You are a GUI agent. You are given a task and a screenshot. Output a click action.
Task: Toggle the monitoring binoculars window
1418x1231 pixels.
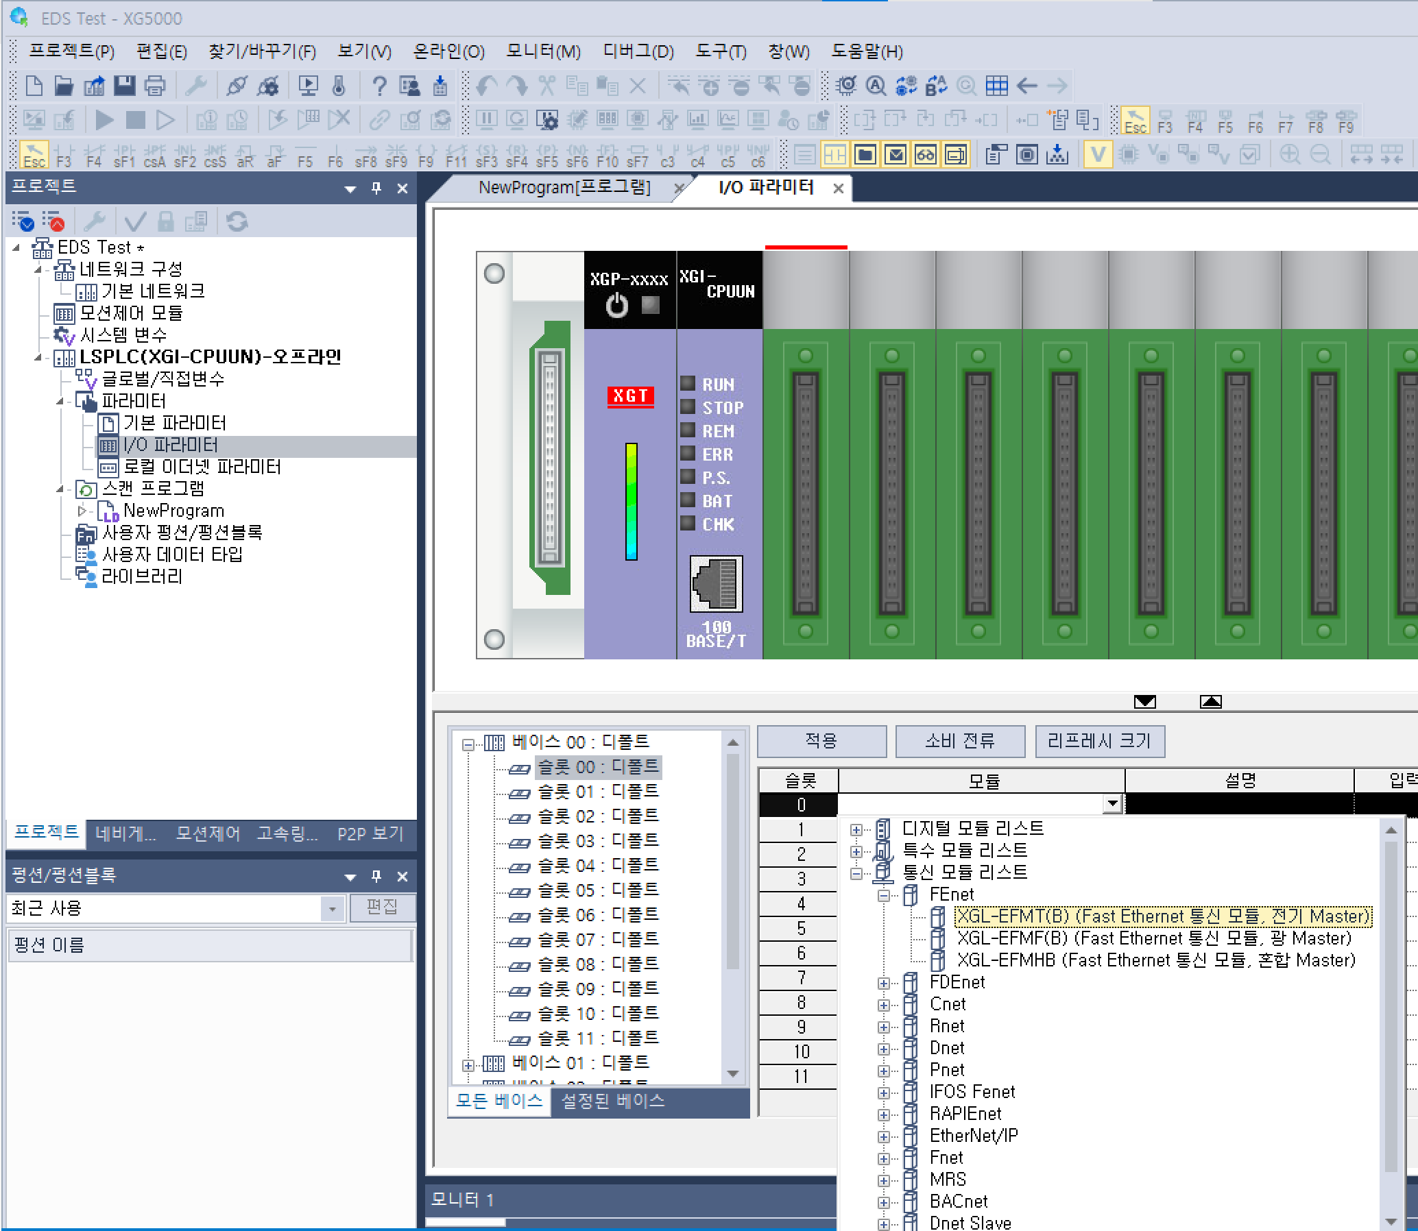click(x=924, y=155)
